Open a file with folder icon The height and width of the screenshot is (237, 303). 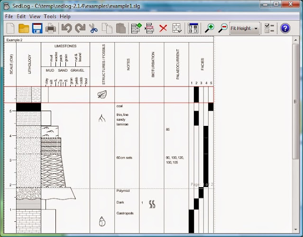pyautogui.click(x=24, y=28)
